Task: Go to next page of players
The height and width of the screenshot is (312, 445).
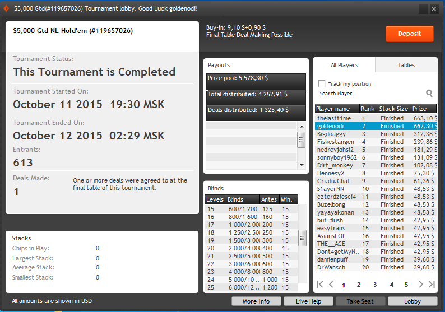Action: click(420, 284)
